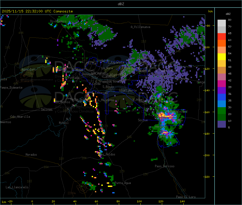This screenshot has height=205, width=242.
Task: Click the Atuel_Norte map label
Action: (x=128, y=91)
